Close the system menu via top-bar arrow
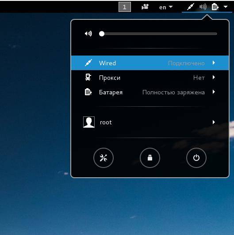The height and width of the screenshot is (235, 234). pos(226,7)
